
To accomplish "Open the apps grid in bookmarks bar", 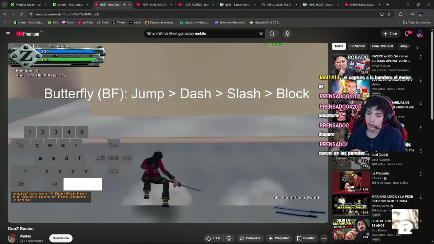I will tap(4, 23).
